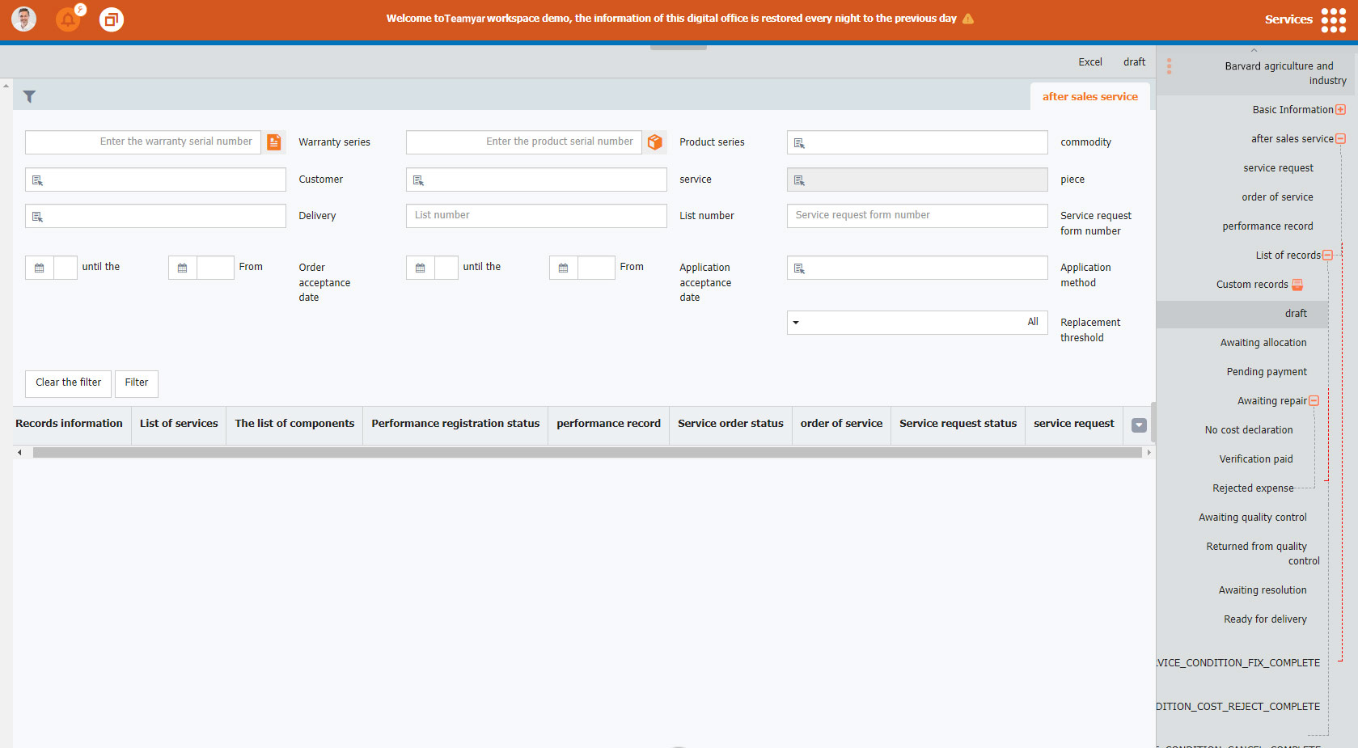1358x748 pixels.
Task: Click the three-dot menu beside Barvard
Action: point(1169,66)
